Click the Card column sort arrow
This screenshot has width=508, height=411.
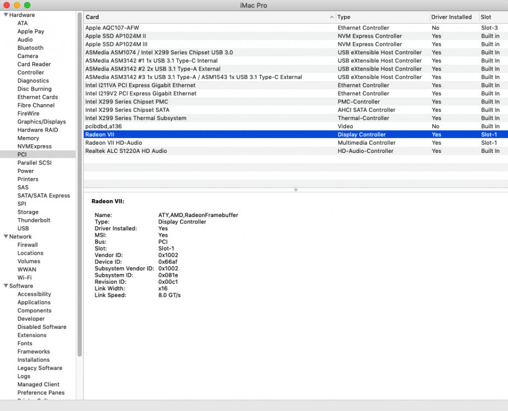point(331,17)
